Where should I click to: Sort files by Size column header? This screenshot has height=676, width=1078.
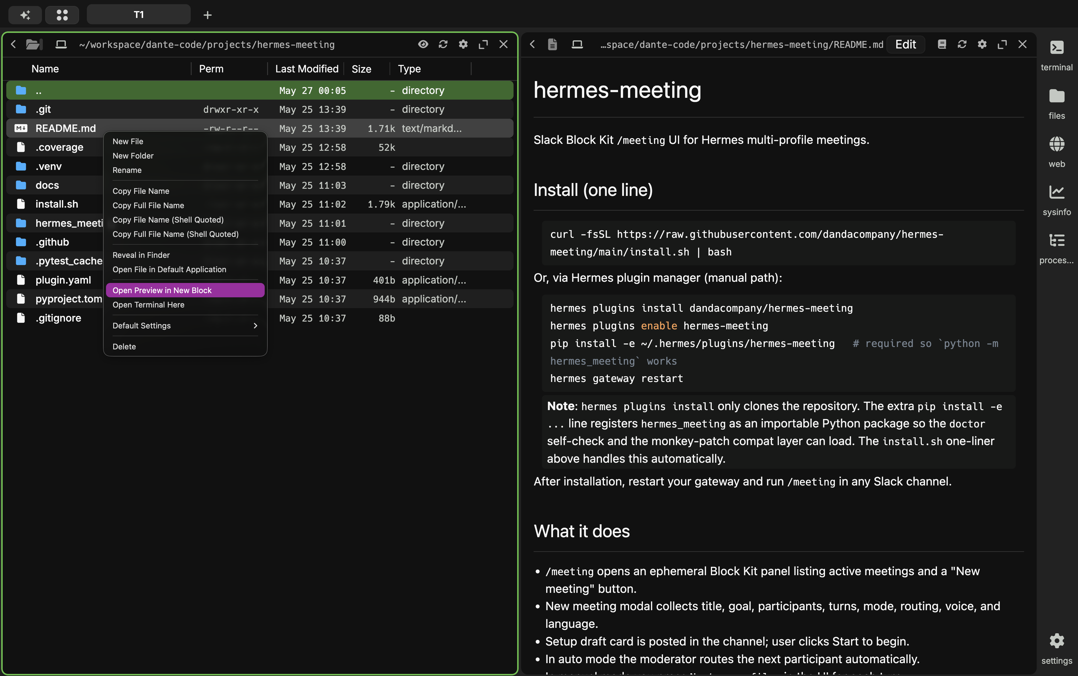(361, 69)
